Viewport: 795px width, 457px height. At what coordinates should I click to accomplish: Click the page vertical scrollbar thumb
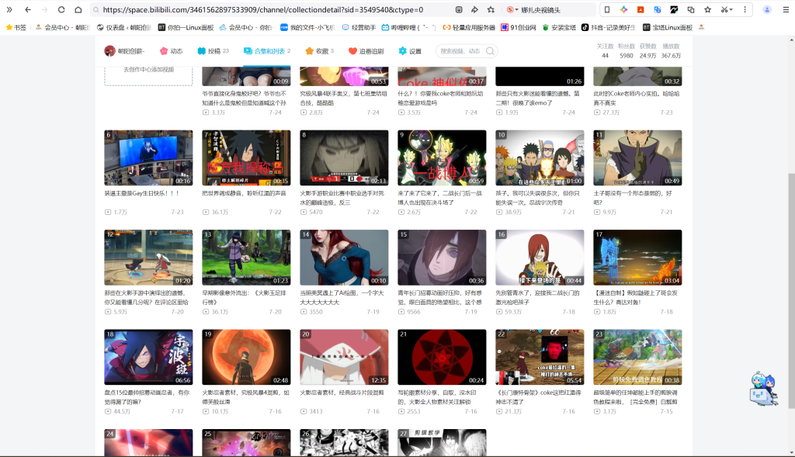791,291
